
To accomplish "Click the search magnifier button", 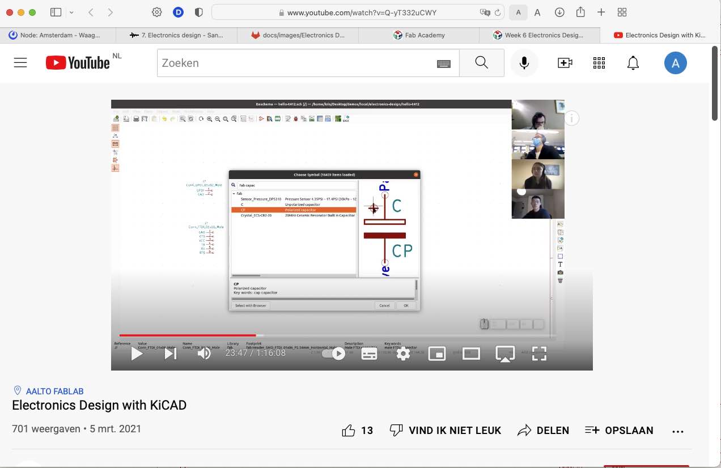I will point(482,63).
